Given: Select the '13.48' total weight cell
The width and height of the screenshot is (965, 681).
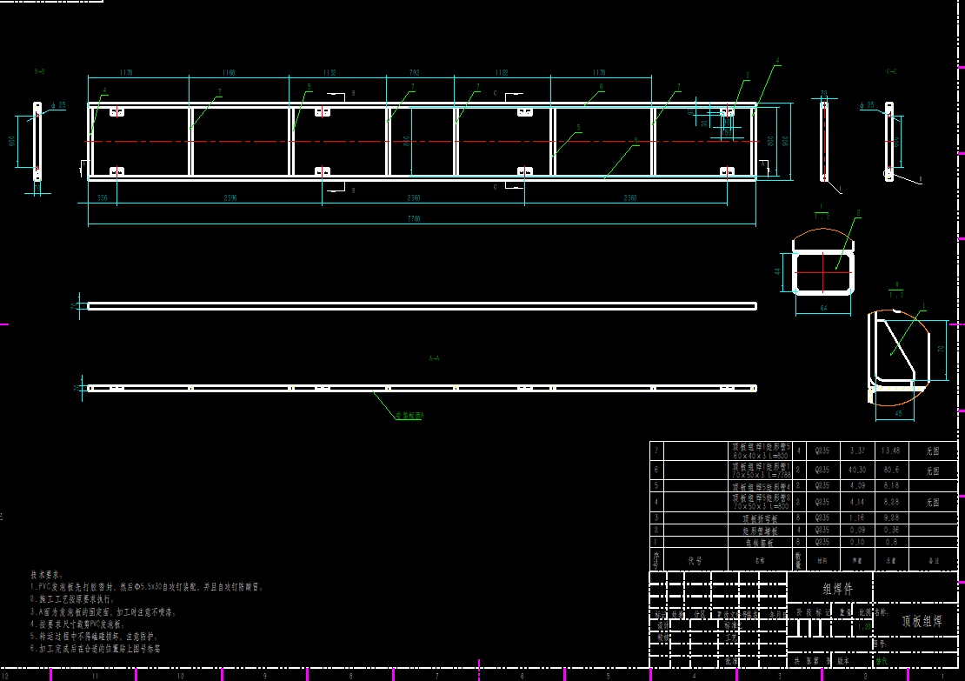Looking at the screenshot, I should pos(890,451).
